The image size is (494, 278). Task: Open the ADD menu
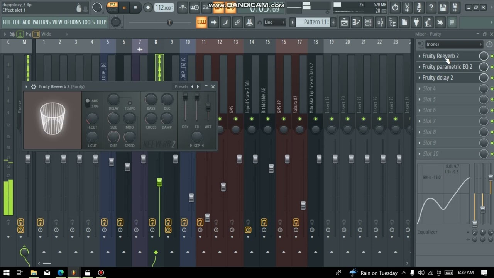pos(26,22)
